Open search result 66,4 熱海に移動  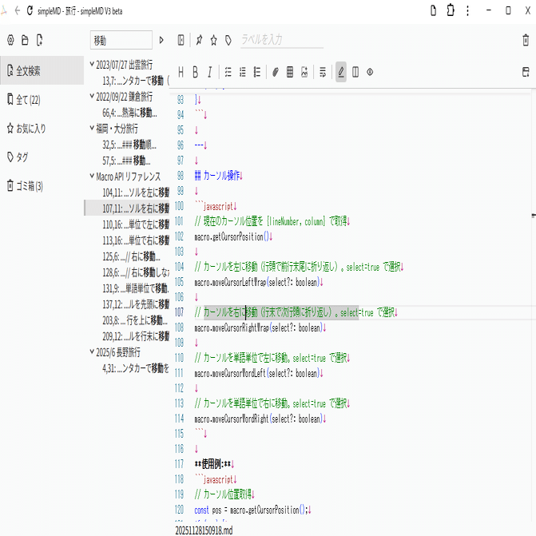(127, 112)
